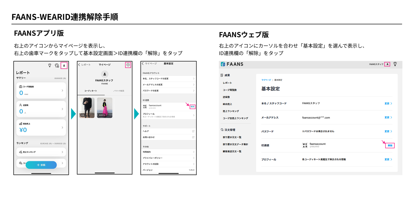Click the profile icon beside FAANSスタッフ in web header
414x199 pixels.
point(388,64)
